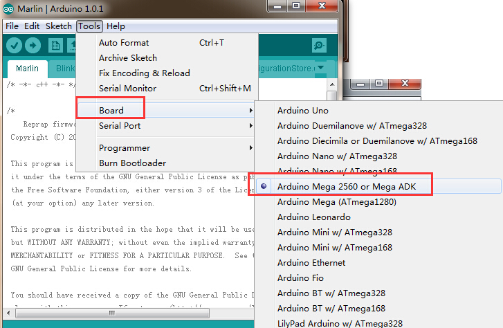The height and width of the screenshot is (328, 503).
Task: Click 'GNU General Public License for more details.'
Action: point(101,268)
